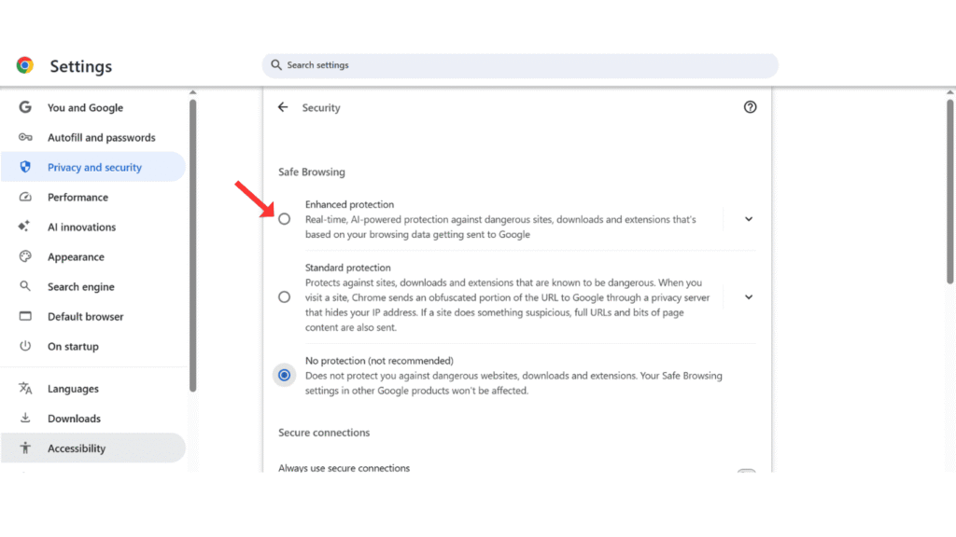Expand Standard protection details
The height and width of the screenshot is (537, 956).
point(748,296)
